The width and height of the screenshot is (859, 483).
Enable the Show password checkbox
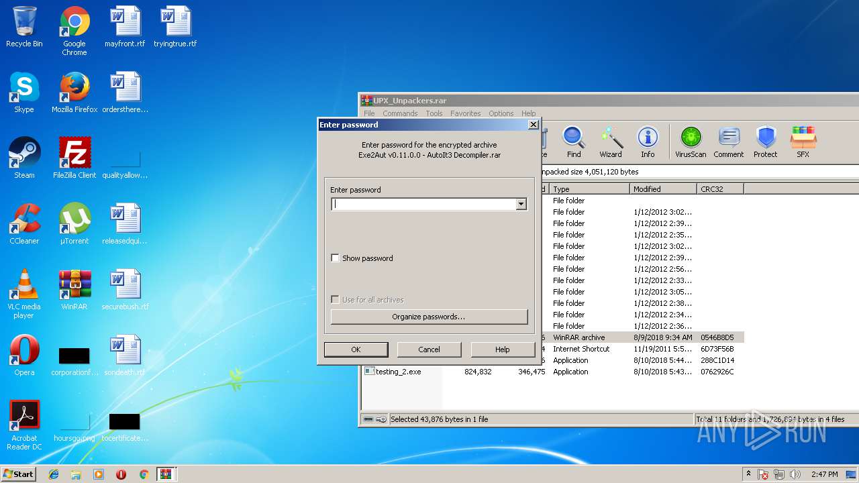point(335,258)
